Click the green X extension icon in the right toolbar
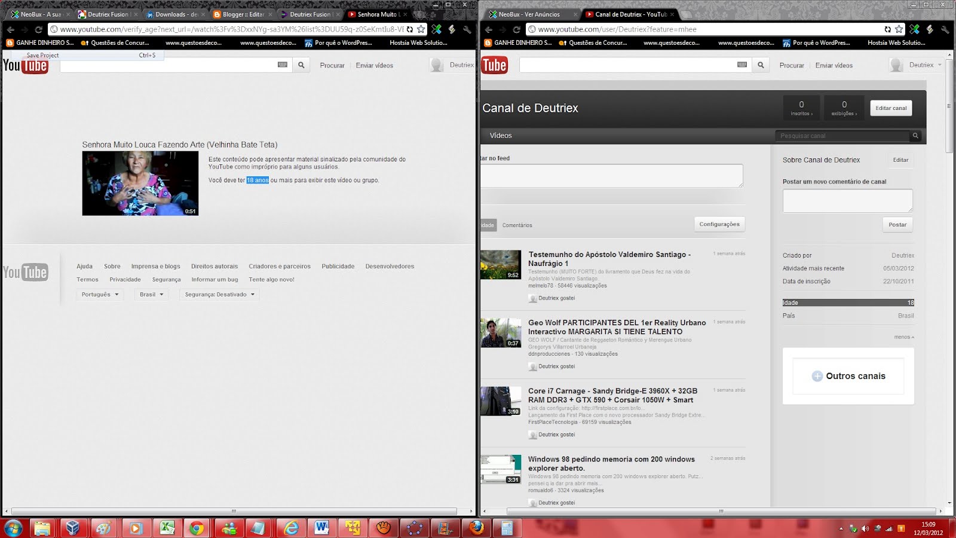The height and width of the screenshot is (538, 956). (x=914, y=29)
